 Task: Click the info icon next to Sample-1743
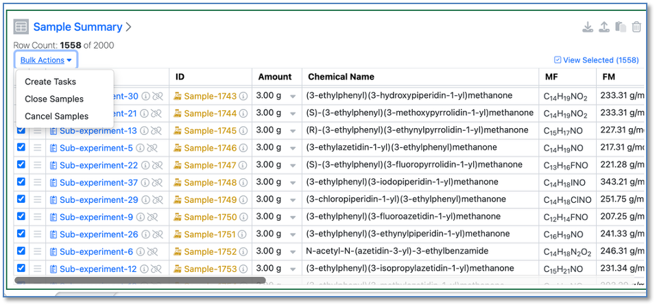pos(243,97)
